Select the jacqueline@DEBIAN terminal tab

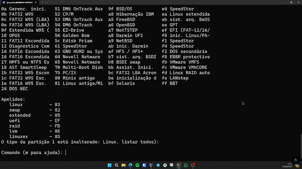point(19,2)
